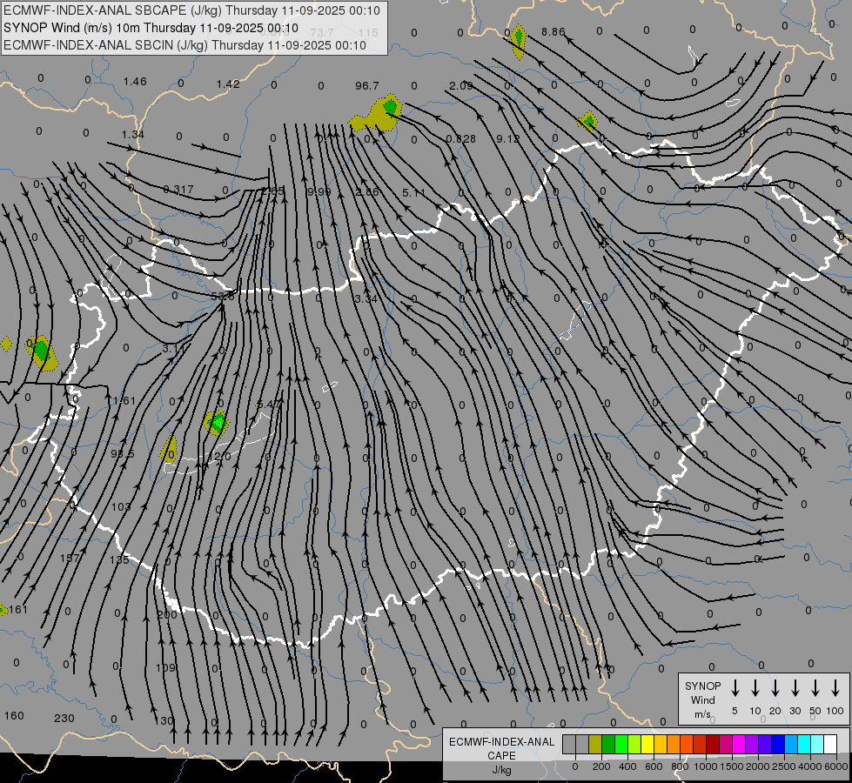Click the map value 160
The height and width of the screenshot is (783, 852).
(14, 716)
